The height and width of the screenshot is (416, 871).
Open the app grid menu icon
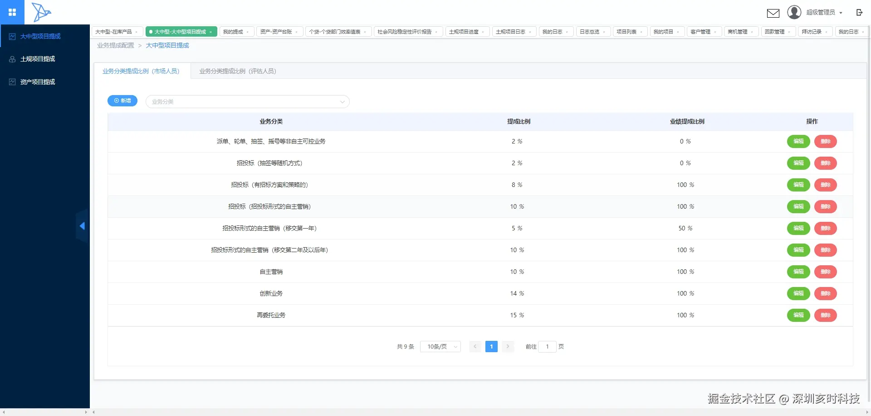[12, 12]
